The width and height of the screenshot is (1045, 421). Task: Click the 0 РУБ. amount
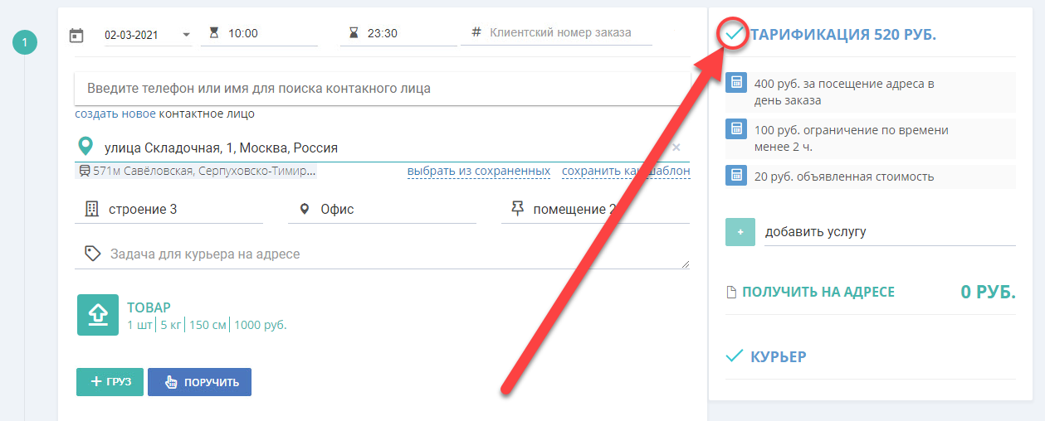tap(988, 292)
